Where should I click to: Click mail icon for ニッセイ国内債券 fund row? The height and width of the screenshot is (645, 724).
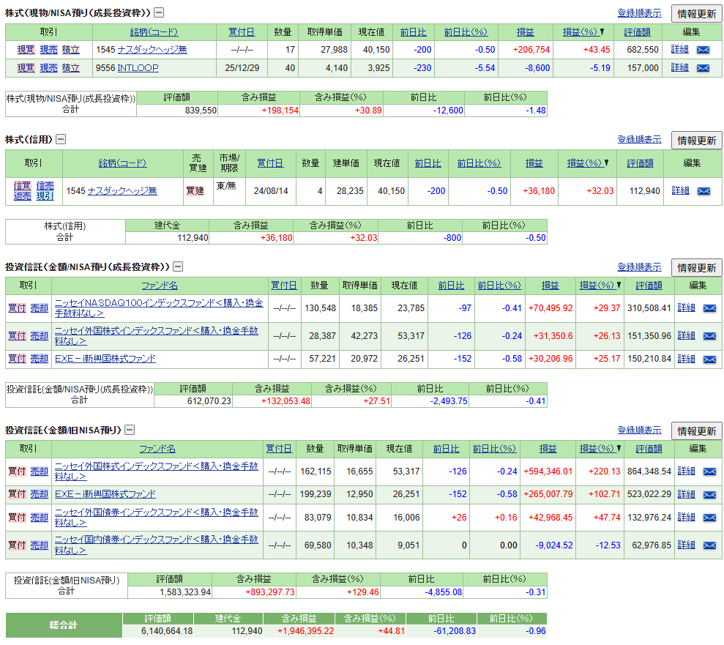coord(709,545)
